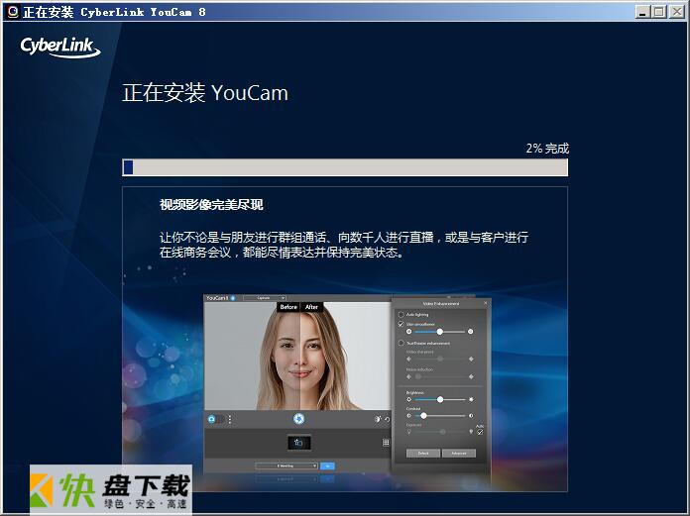
Task: Click the Contrast slider handle
Action: pos(423,415)
